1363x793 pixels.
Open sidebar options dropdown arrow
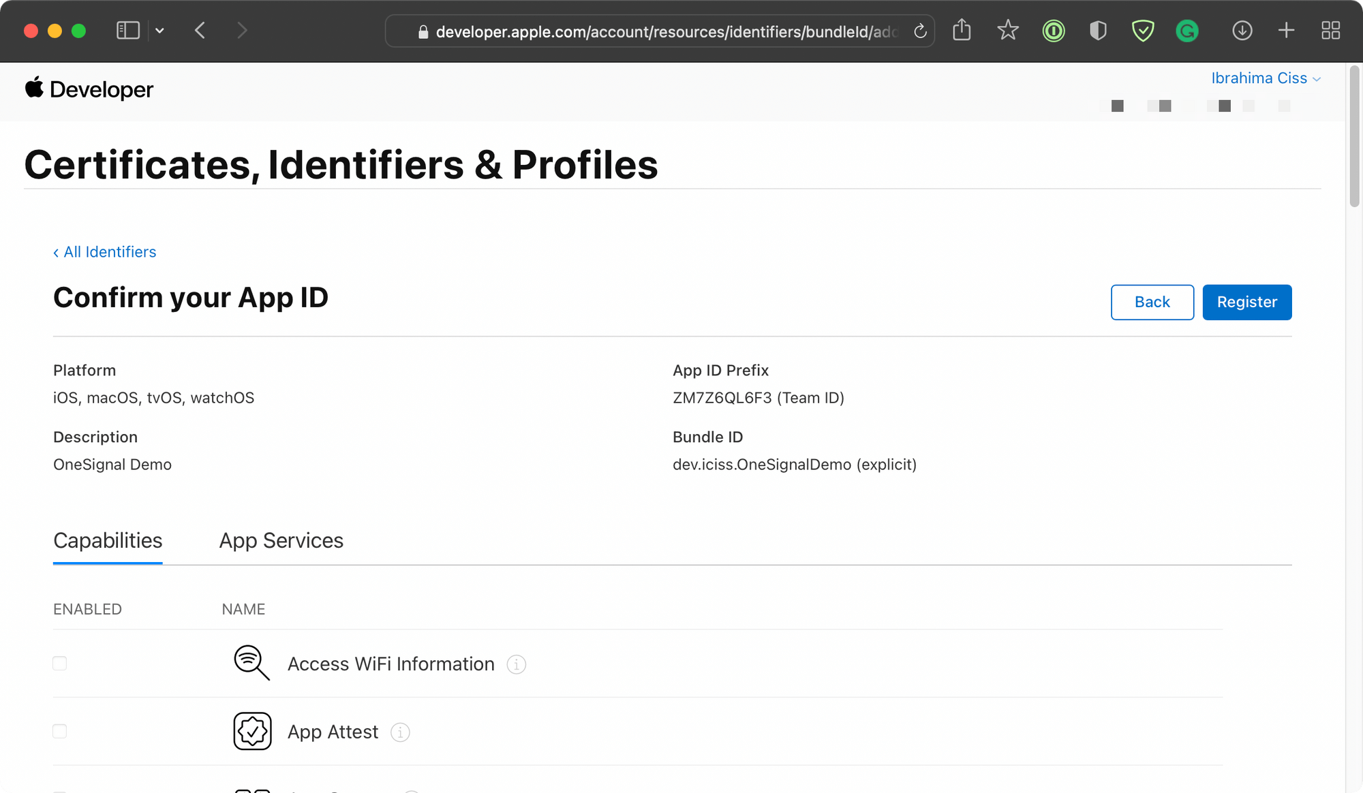pyautogui.click(x=159, y=31)
